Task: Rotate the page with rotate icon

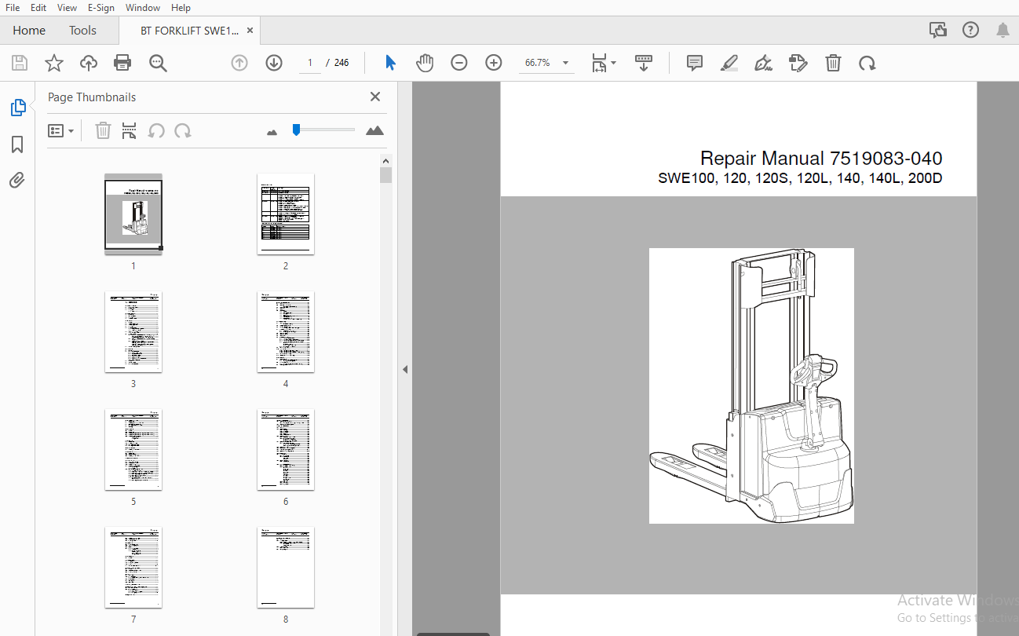Action: [x=867, y=63]
